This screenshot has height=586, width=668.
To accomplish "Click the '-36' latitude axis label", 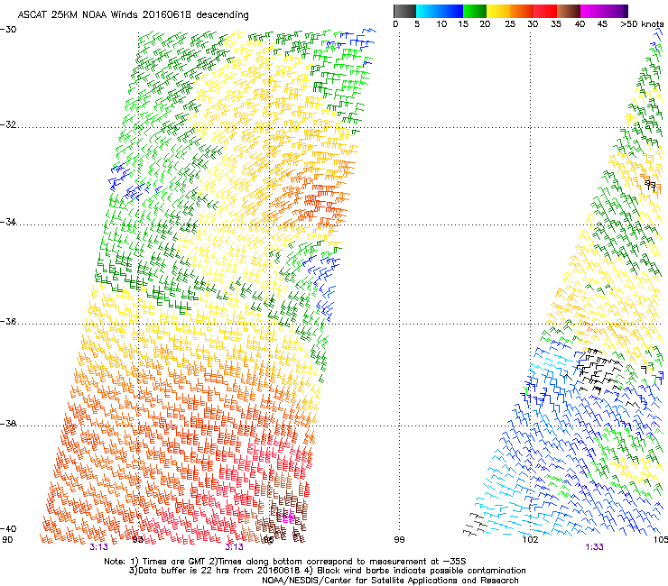I will coord(8,321).
